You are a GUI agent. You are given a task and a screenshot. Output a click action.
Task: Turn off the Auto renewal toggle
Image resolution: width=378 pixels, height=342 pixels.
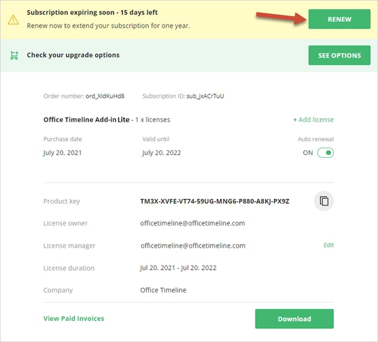pos(325,153)
